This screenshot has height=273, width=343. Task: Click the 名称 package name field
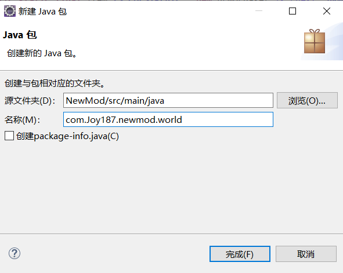pyautogui.click(x=168, y=119)
